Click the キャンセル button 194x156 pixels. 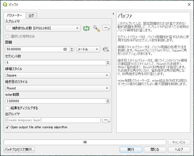[179, 142]
